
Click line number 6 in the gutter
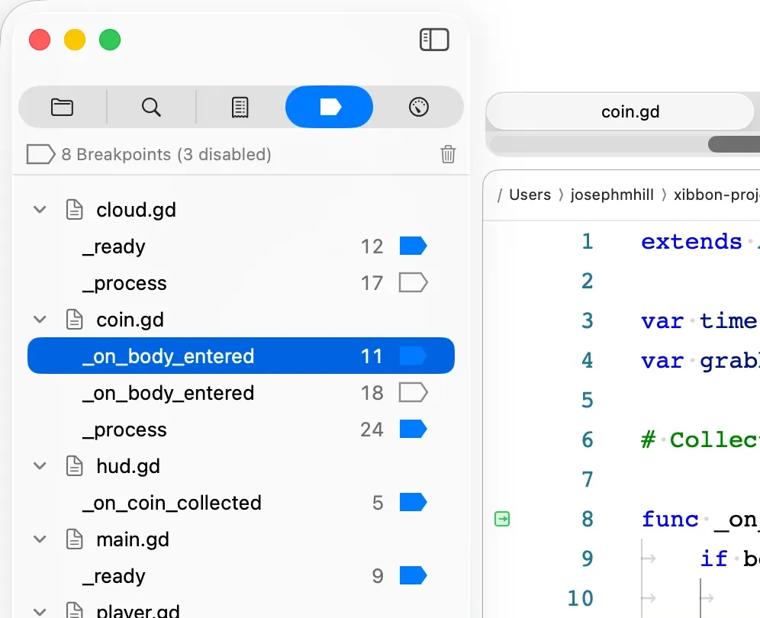click(588, 439)
